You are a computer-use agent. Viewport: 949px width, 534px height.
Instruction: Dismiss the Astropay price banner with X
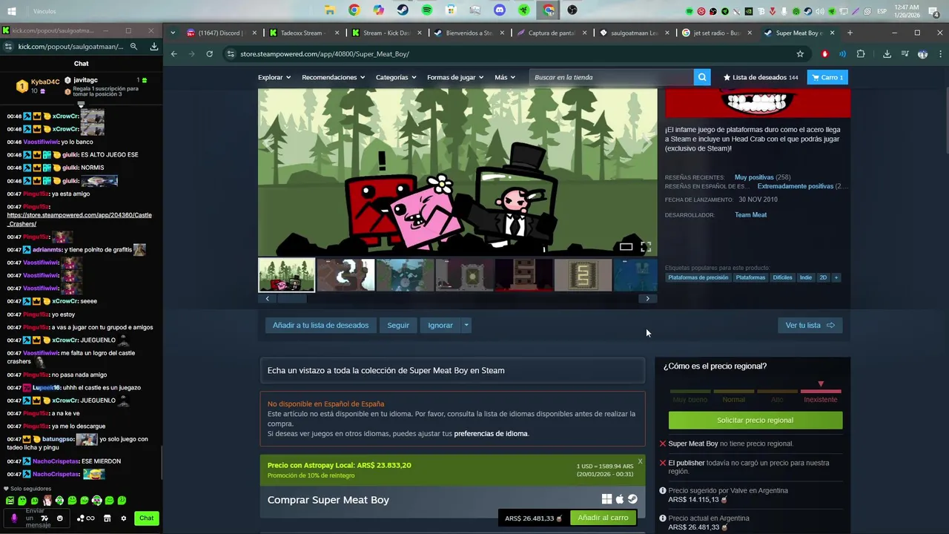(x=640, y=461)
